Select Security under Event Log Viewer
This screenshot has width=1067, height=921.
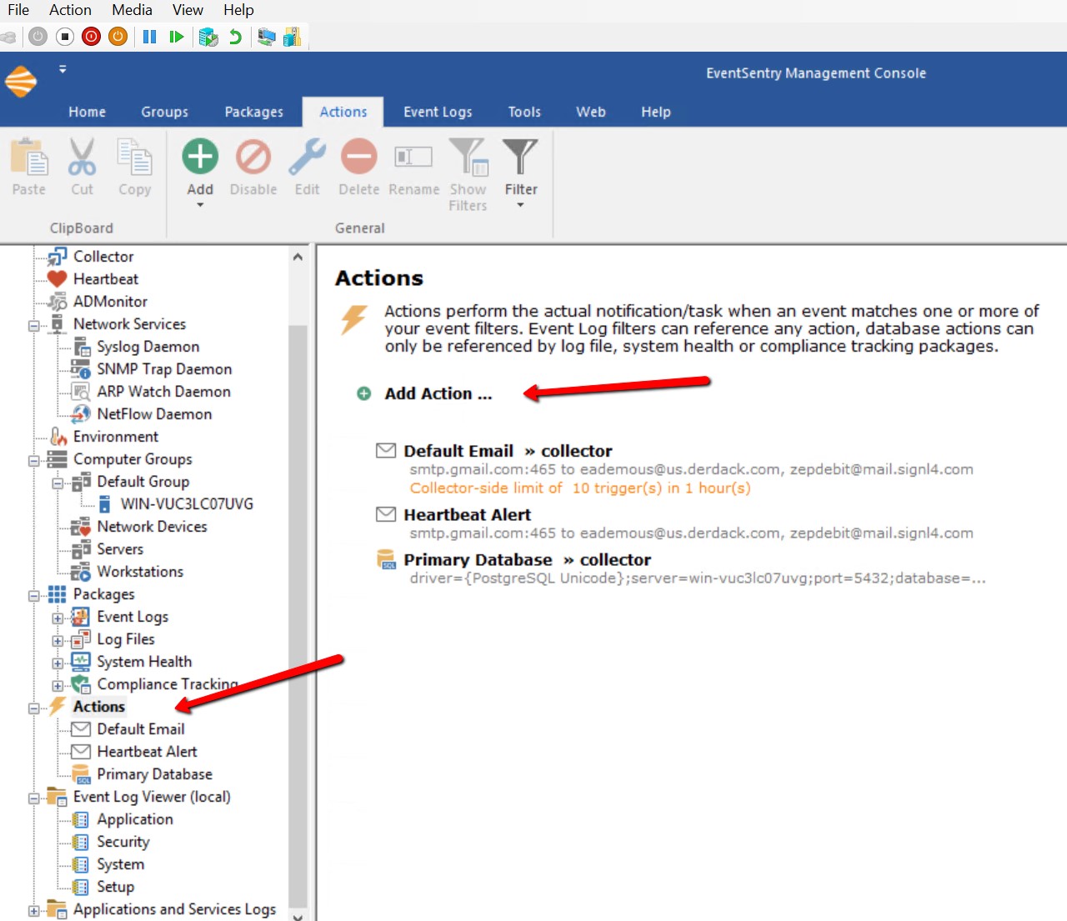pyautogui.click(x=123, y=842)
